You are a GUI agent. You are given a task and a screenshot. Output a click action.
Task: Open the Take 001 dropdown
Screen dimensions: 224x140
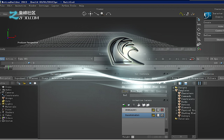click(55, 59)
